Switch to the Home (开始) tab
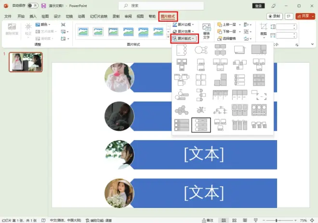 click(21, 16)
